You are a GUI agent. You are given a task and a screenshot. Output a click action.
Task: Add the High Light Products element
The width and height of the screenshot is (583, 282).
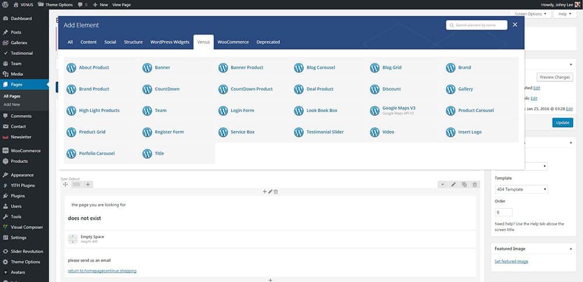click(x=101, y=110)
